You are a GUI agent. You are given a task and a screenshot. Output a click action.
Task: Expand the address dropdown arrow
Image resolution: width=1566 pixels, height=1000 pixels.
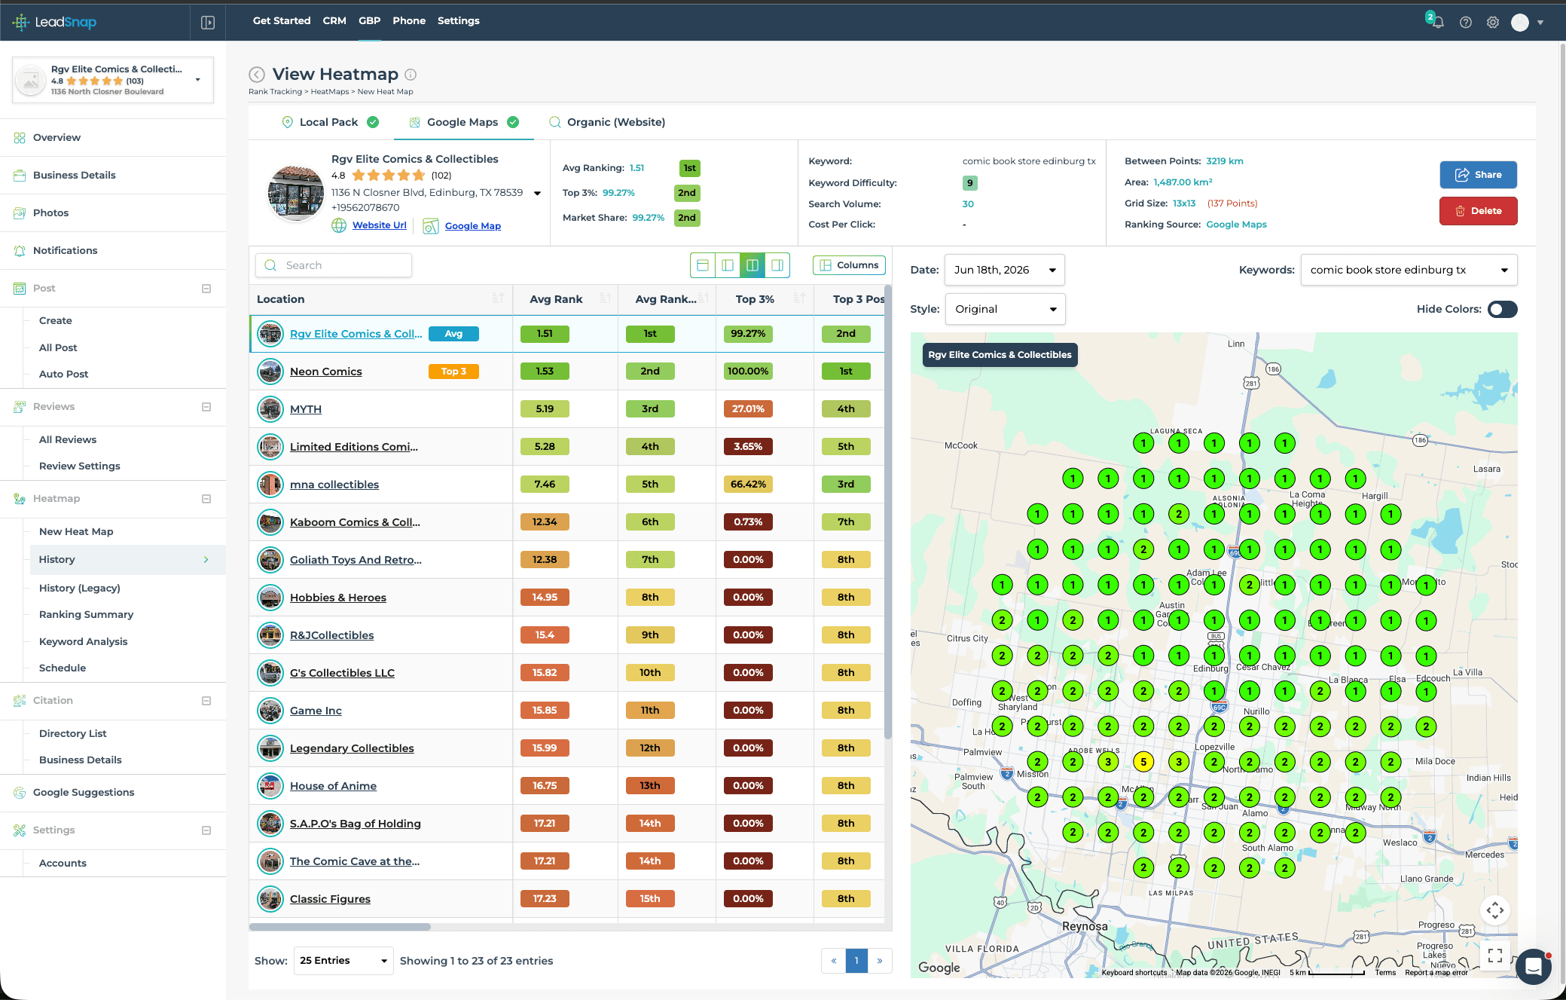[x=537, y=193]
